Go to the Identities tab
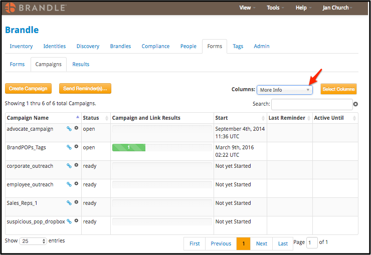 click(x=55, y=46)
